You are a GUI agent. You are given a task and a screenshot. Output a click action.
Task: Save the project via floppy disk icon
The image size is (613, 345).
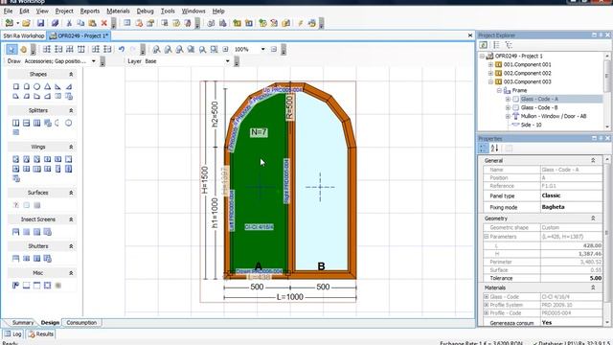[40, 23]
